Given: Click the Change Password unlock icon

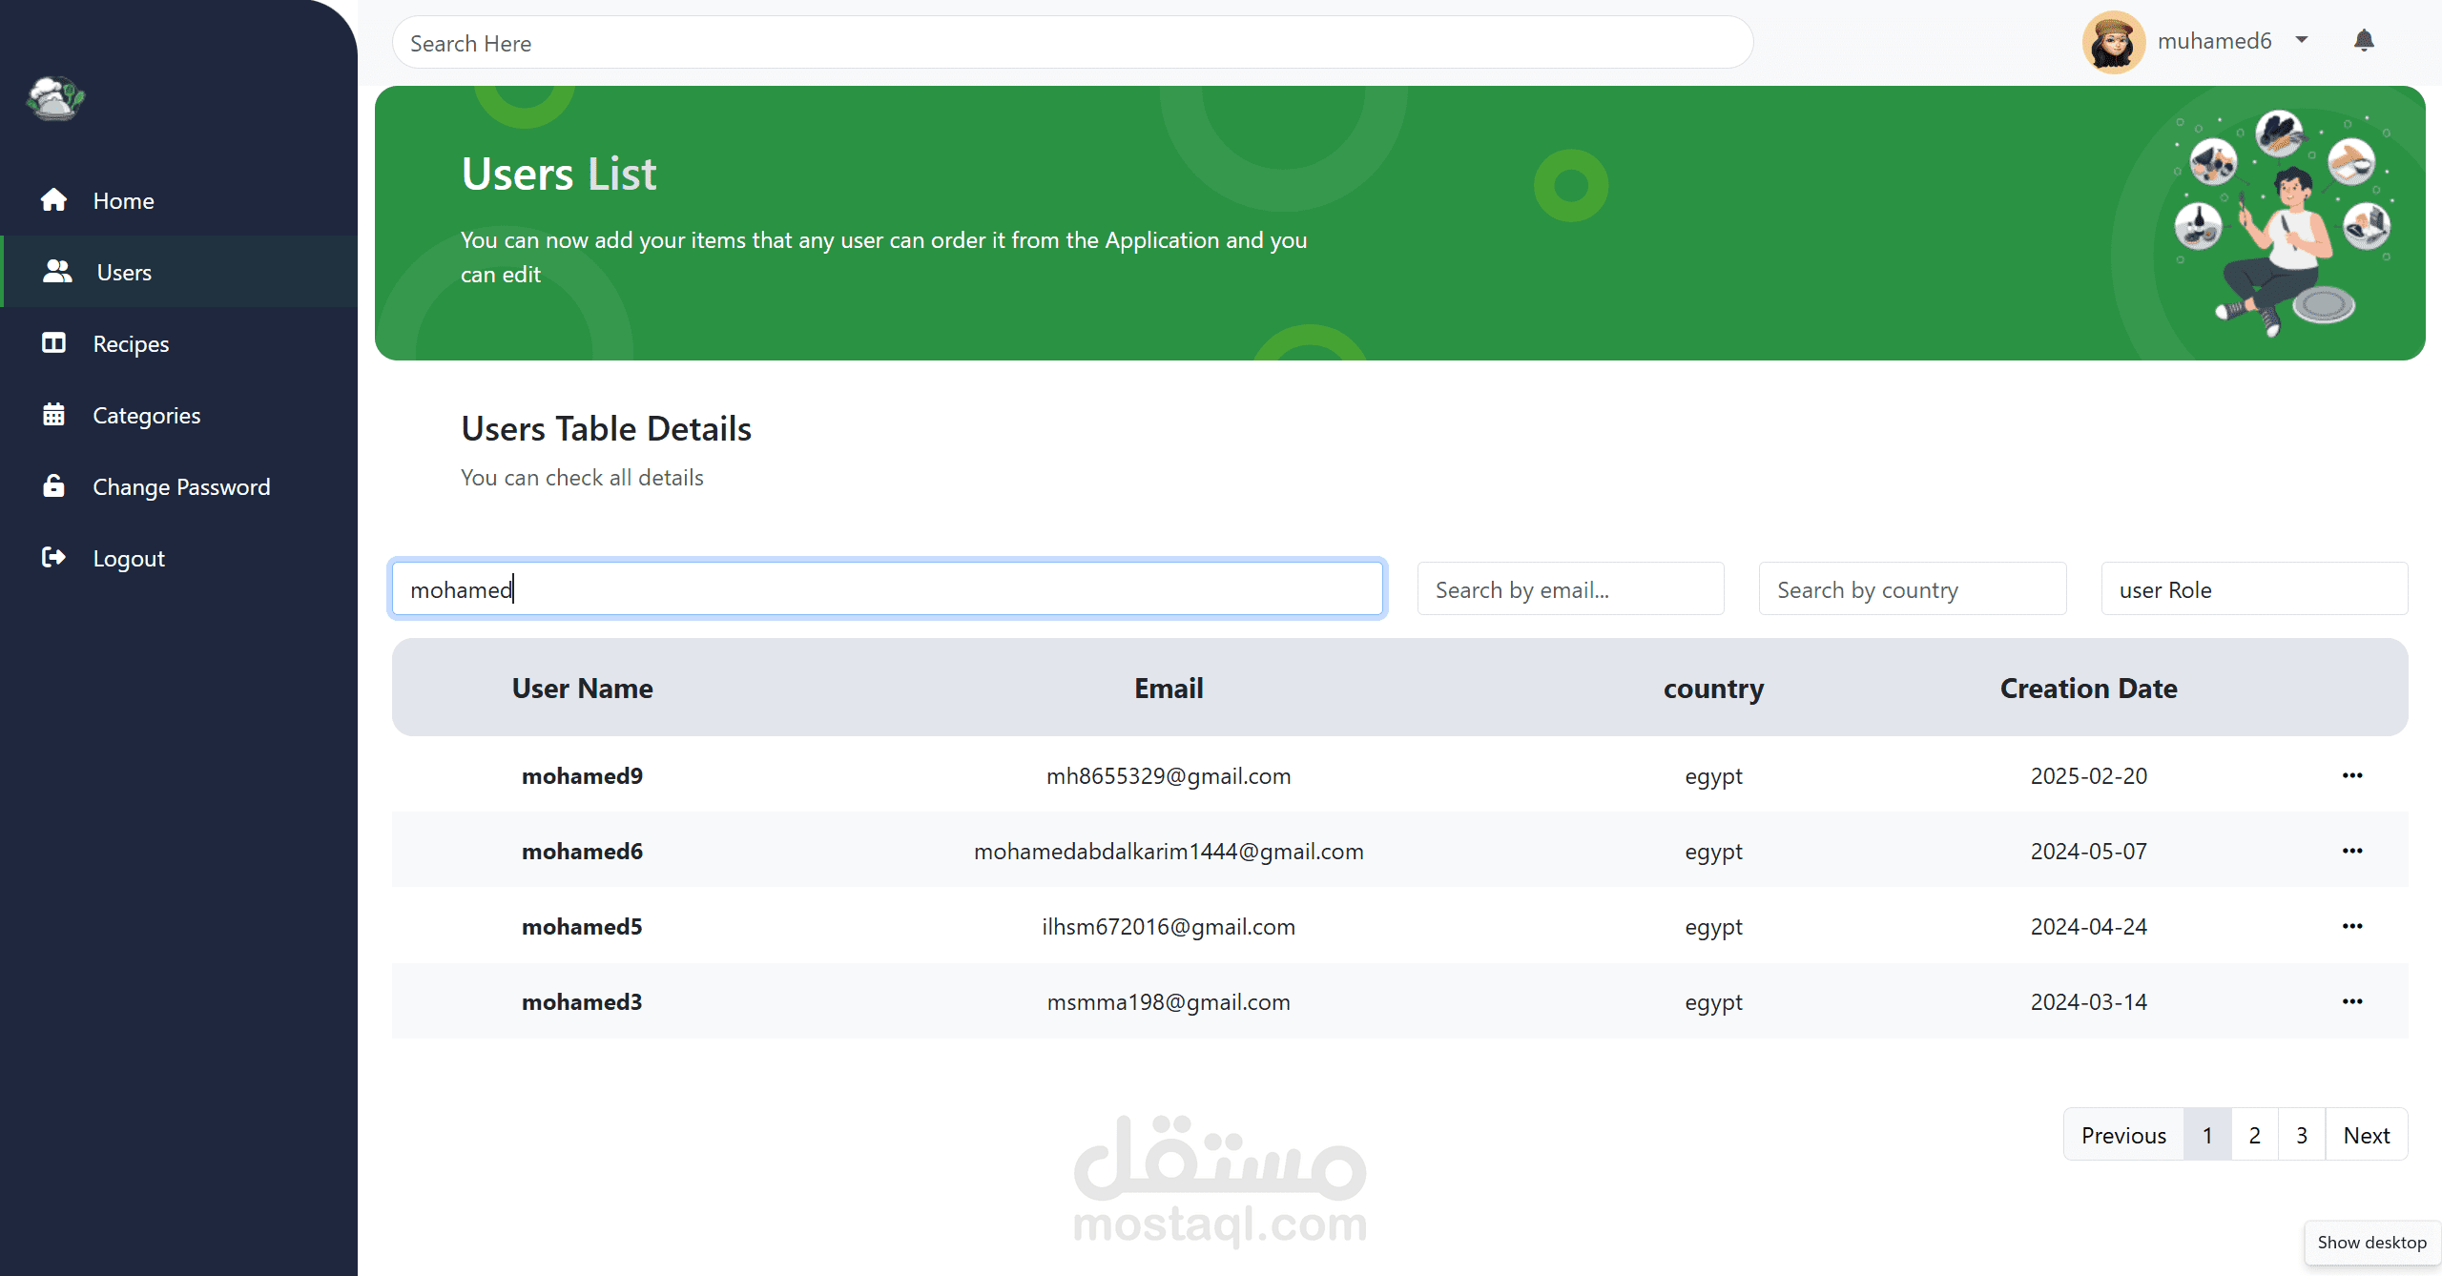Looking at the screenshot, I should click(53, 485).
